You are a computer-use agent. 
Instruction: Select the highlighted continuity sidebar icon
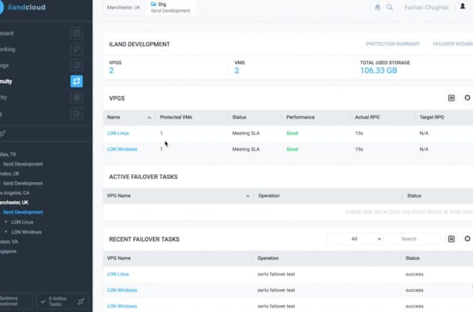pos(76,81)
